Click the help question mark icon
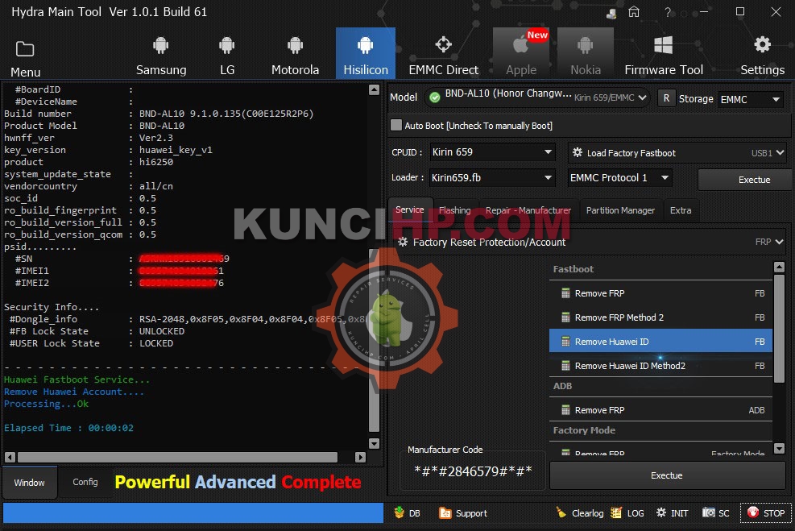This screenshot has width=795, height=531. [668, 11]
